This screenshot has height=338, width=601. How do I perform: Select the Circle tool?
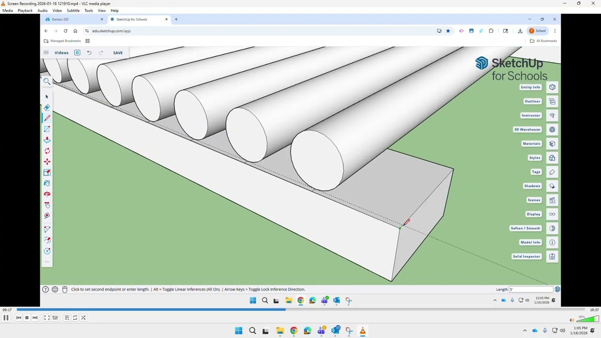tap(47, 251)
